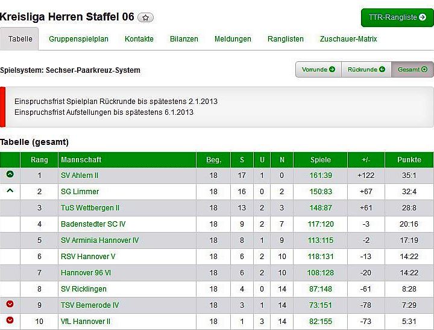Viewport: 434px width, 330px height.
Task: Switch to the Rückrunde table view
Action: 366,70
